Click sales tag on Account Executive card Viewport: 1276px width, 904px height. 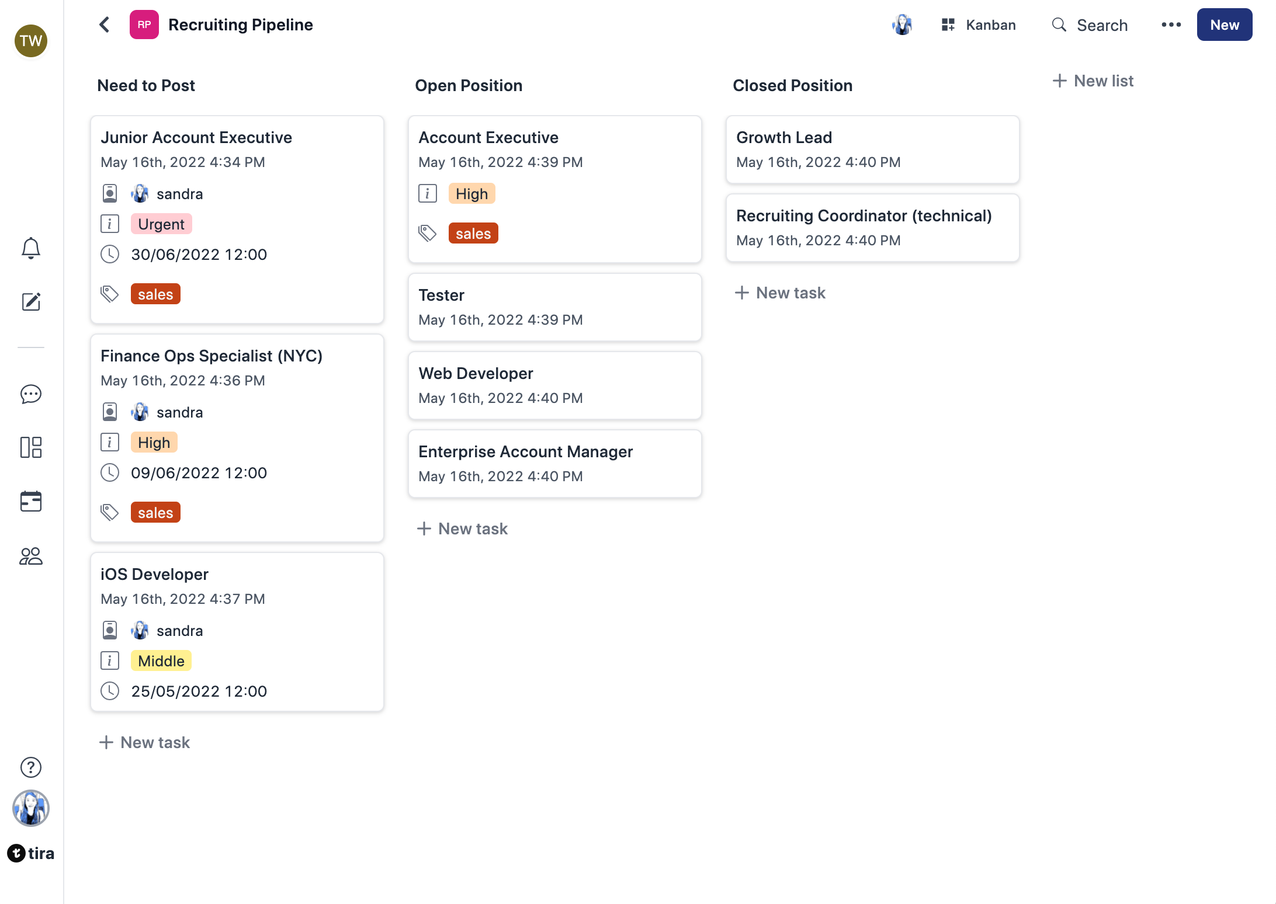click(473, 234)
